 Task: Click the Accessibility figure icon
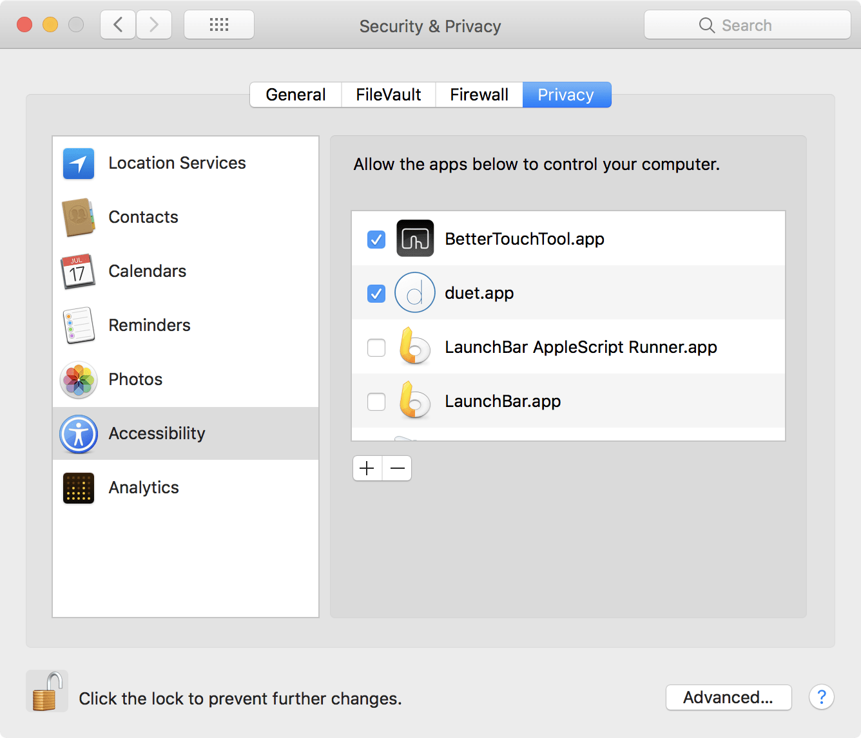(78, 433)
